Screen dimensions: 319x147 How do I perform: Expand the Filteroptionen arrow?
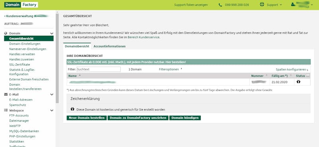click(x=181, y=69)
